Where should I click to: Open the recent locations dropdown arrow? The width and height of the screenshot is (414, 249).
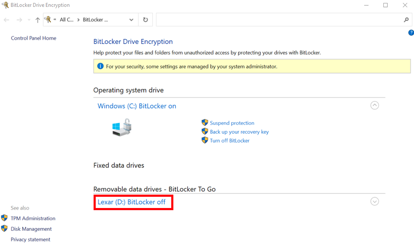point(29,20)
